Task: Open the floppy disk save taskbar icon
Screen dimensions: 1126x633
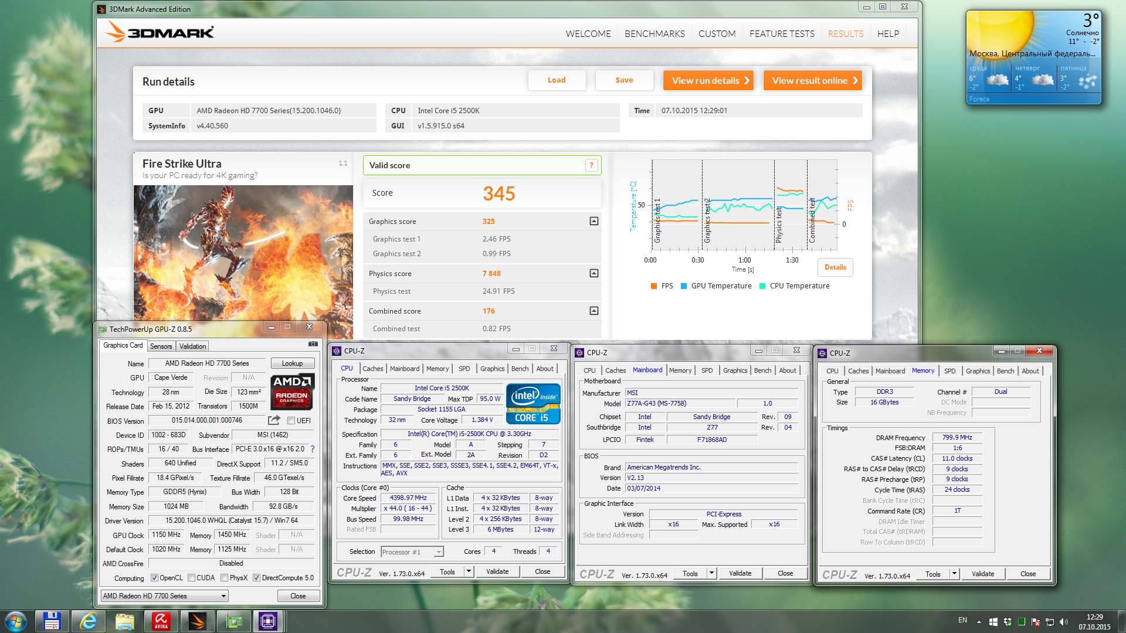Action: pos(51,621)
